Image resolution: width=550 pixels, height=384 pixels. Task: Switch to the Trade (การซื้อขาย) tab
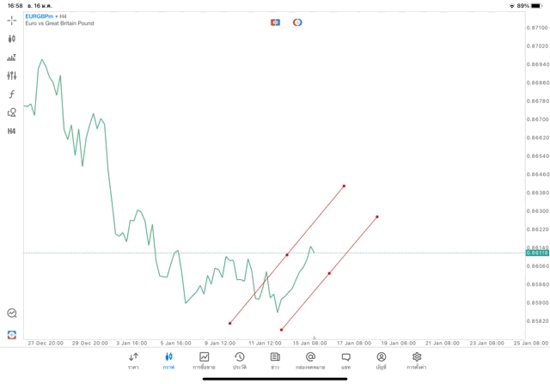(x=204, y=360)
